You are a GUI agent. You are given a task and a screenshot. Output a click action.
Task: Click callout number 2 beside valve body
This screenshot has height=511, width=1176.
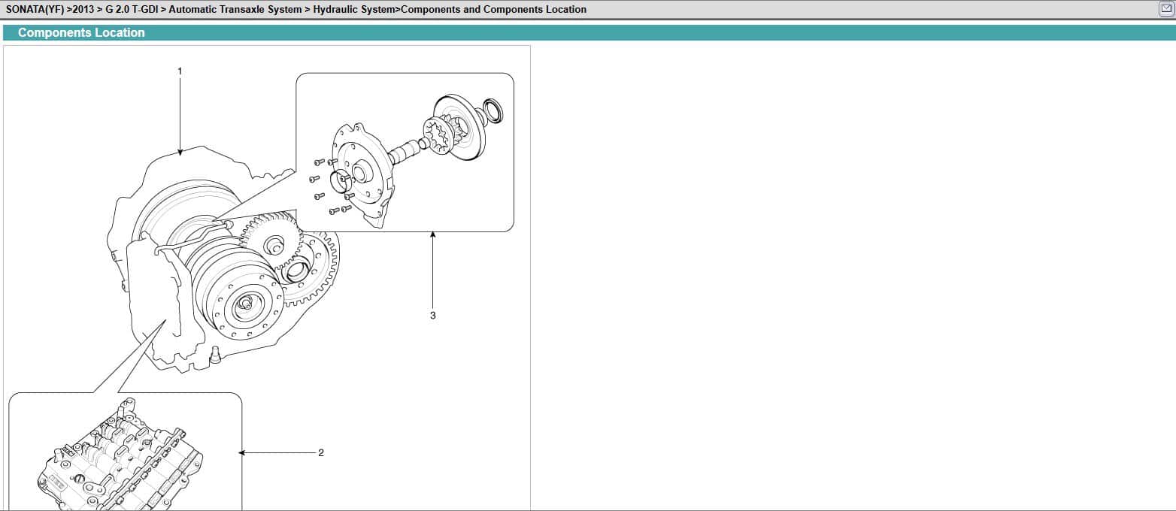tap(321, 452)
